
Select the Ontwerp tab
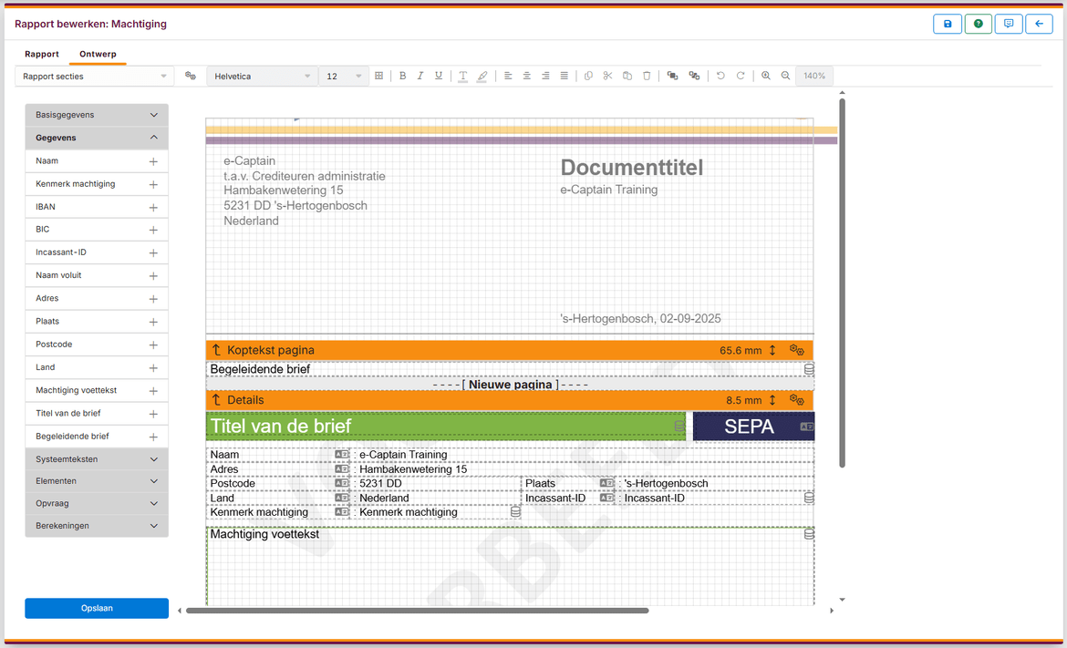98,55
